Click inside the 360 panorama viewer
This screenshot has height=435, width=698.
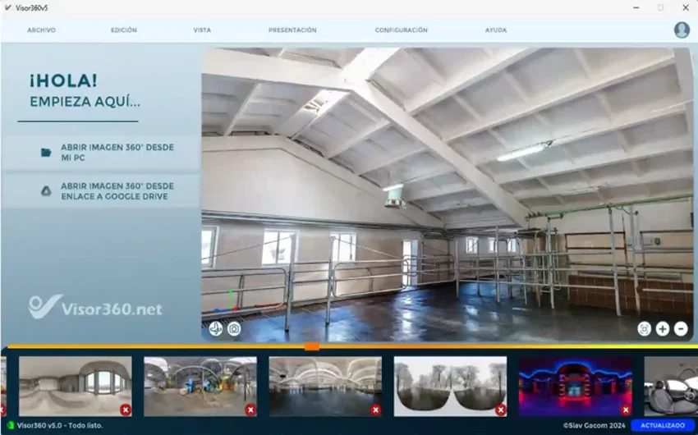pyautogui.click(x=448, y=195)
